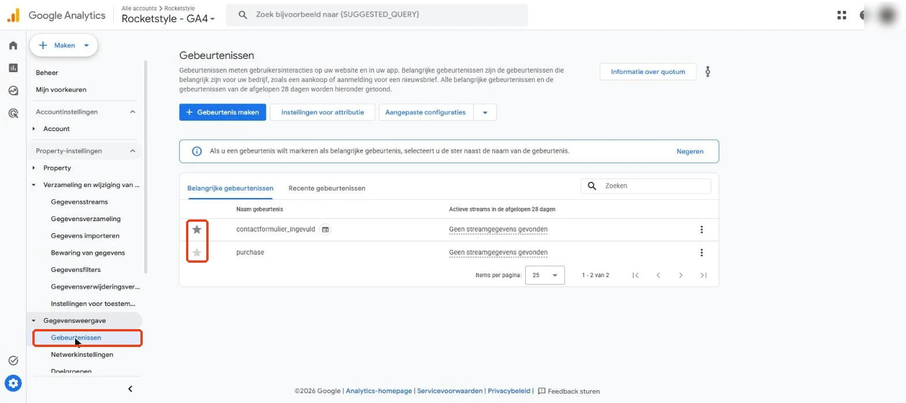Click the Admin gear icon

pos(13,382)
